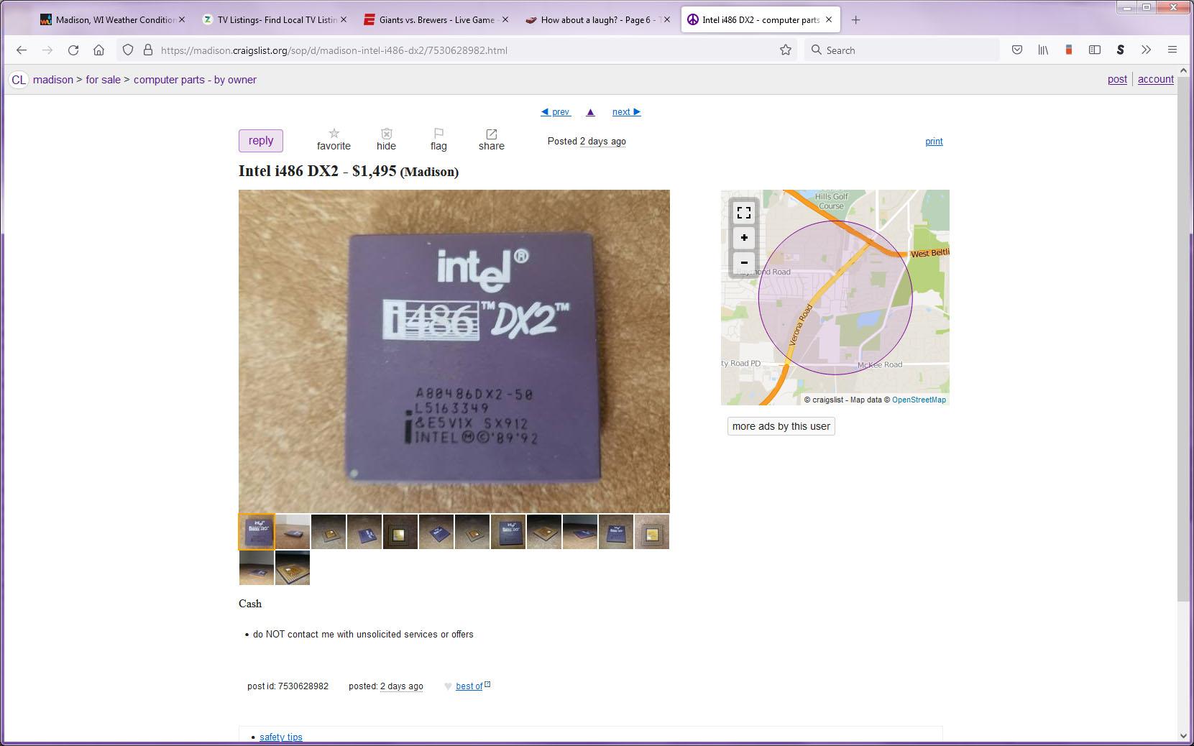Reload the current page

point(73,50)
